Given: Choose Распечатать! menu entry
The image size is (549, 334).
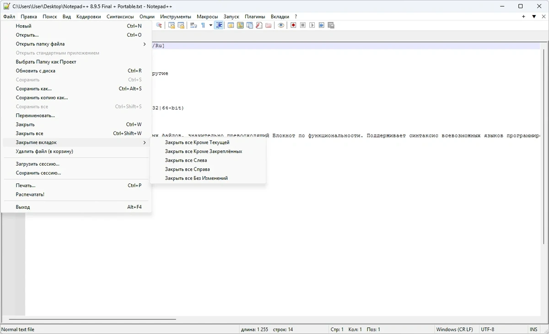Looking at the screenshot, I should click(76, 194).
